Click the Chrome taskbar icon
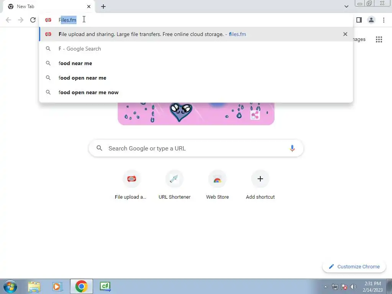Image resolution: width=392 pixels, height=294 pixels. (81, 286)
